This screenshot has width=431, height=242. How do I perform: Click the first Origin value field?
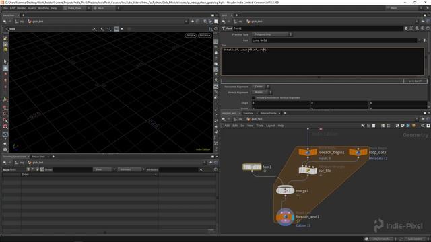280,103
